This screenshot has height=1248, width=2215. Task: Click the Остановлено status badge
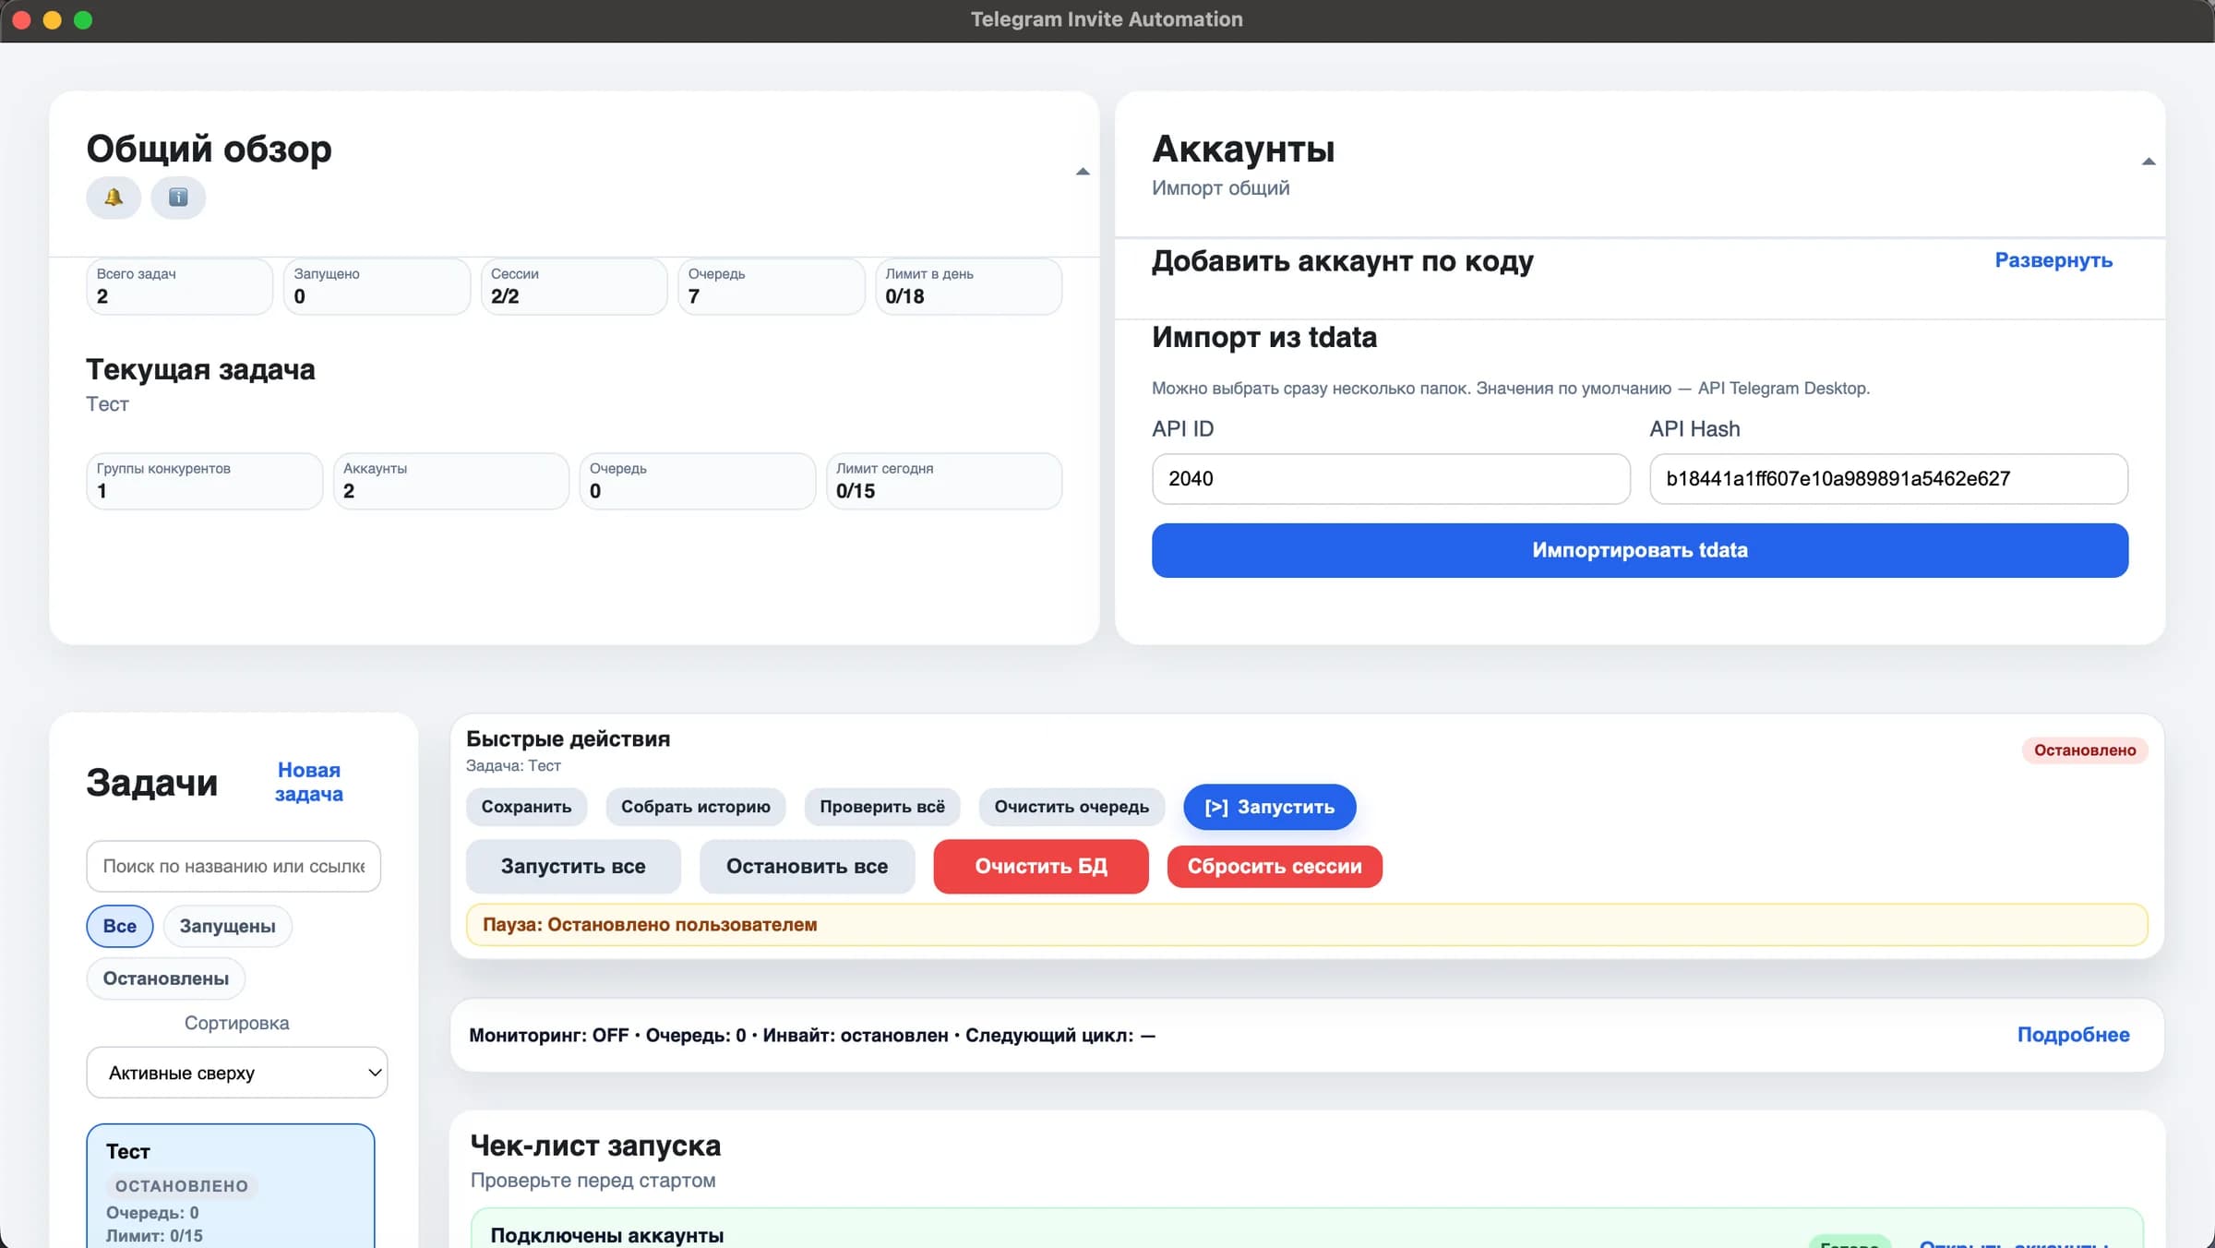point(2085,750)
